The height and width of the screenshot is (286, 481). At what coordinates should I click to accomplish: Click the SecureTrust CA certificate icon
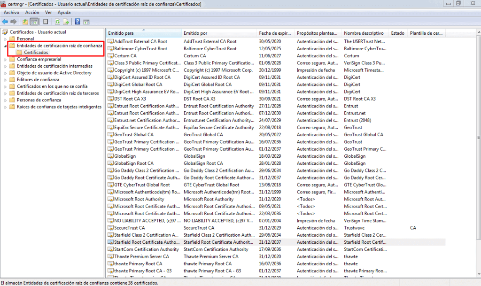click(110, 228)
